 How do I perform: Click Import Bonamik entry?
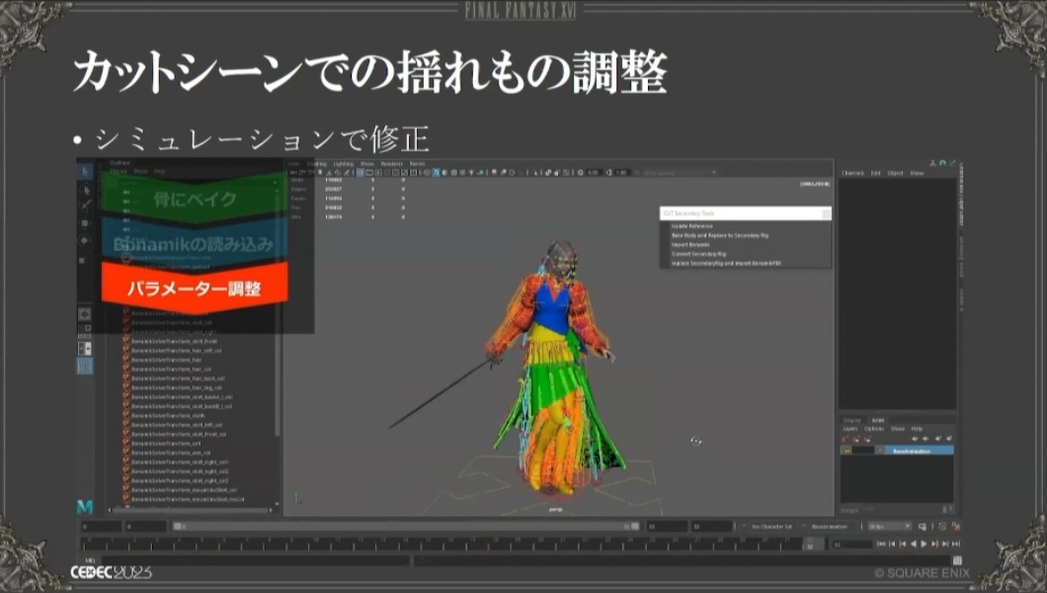tap(690, 245)
